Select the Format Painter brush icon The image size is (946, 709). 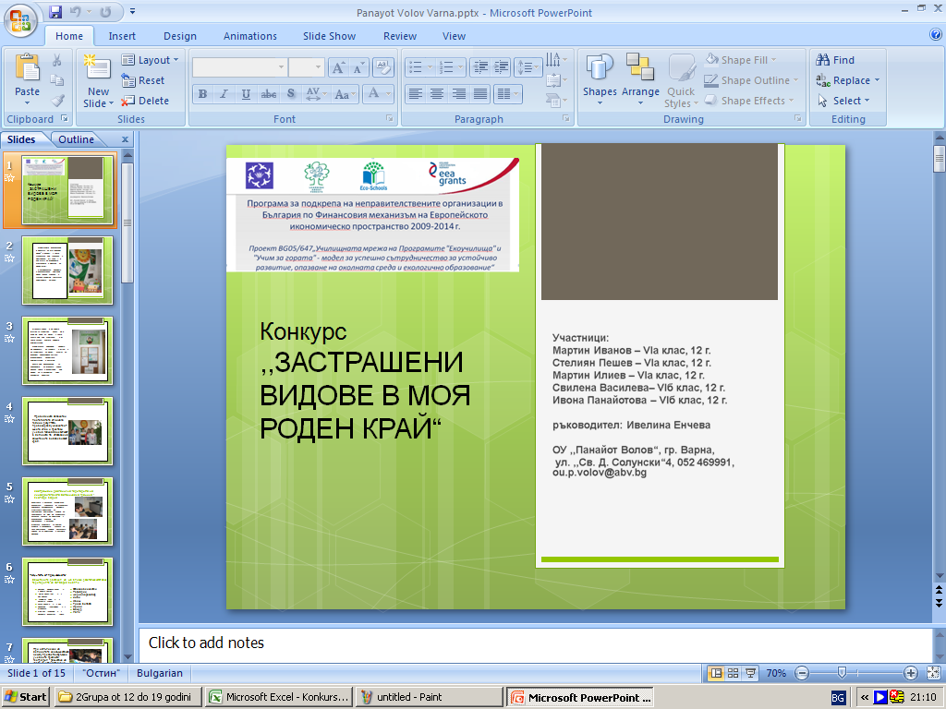pos(57,101)
